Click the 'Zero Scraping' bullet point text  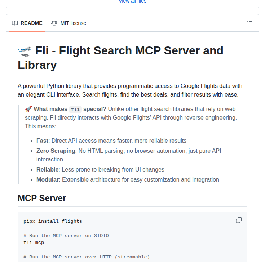129,155
